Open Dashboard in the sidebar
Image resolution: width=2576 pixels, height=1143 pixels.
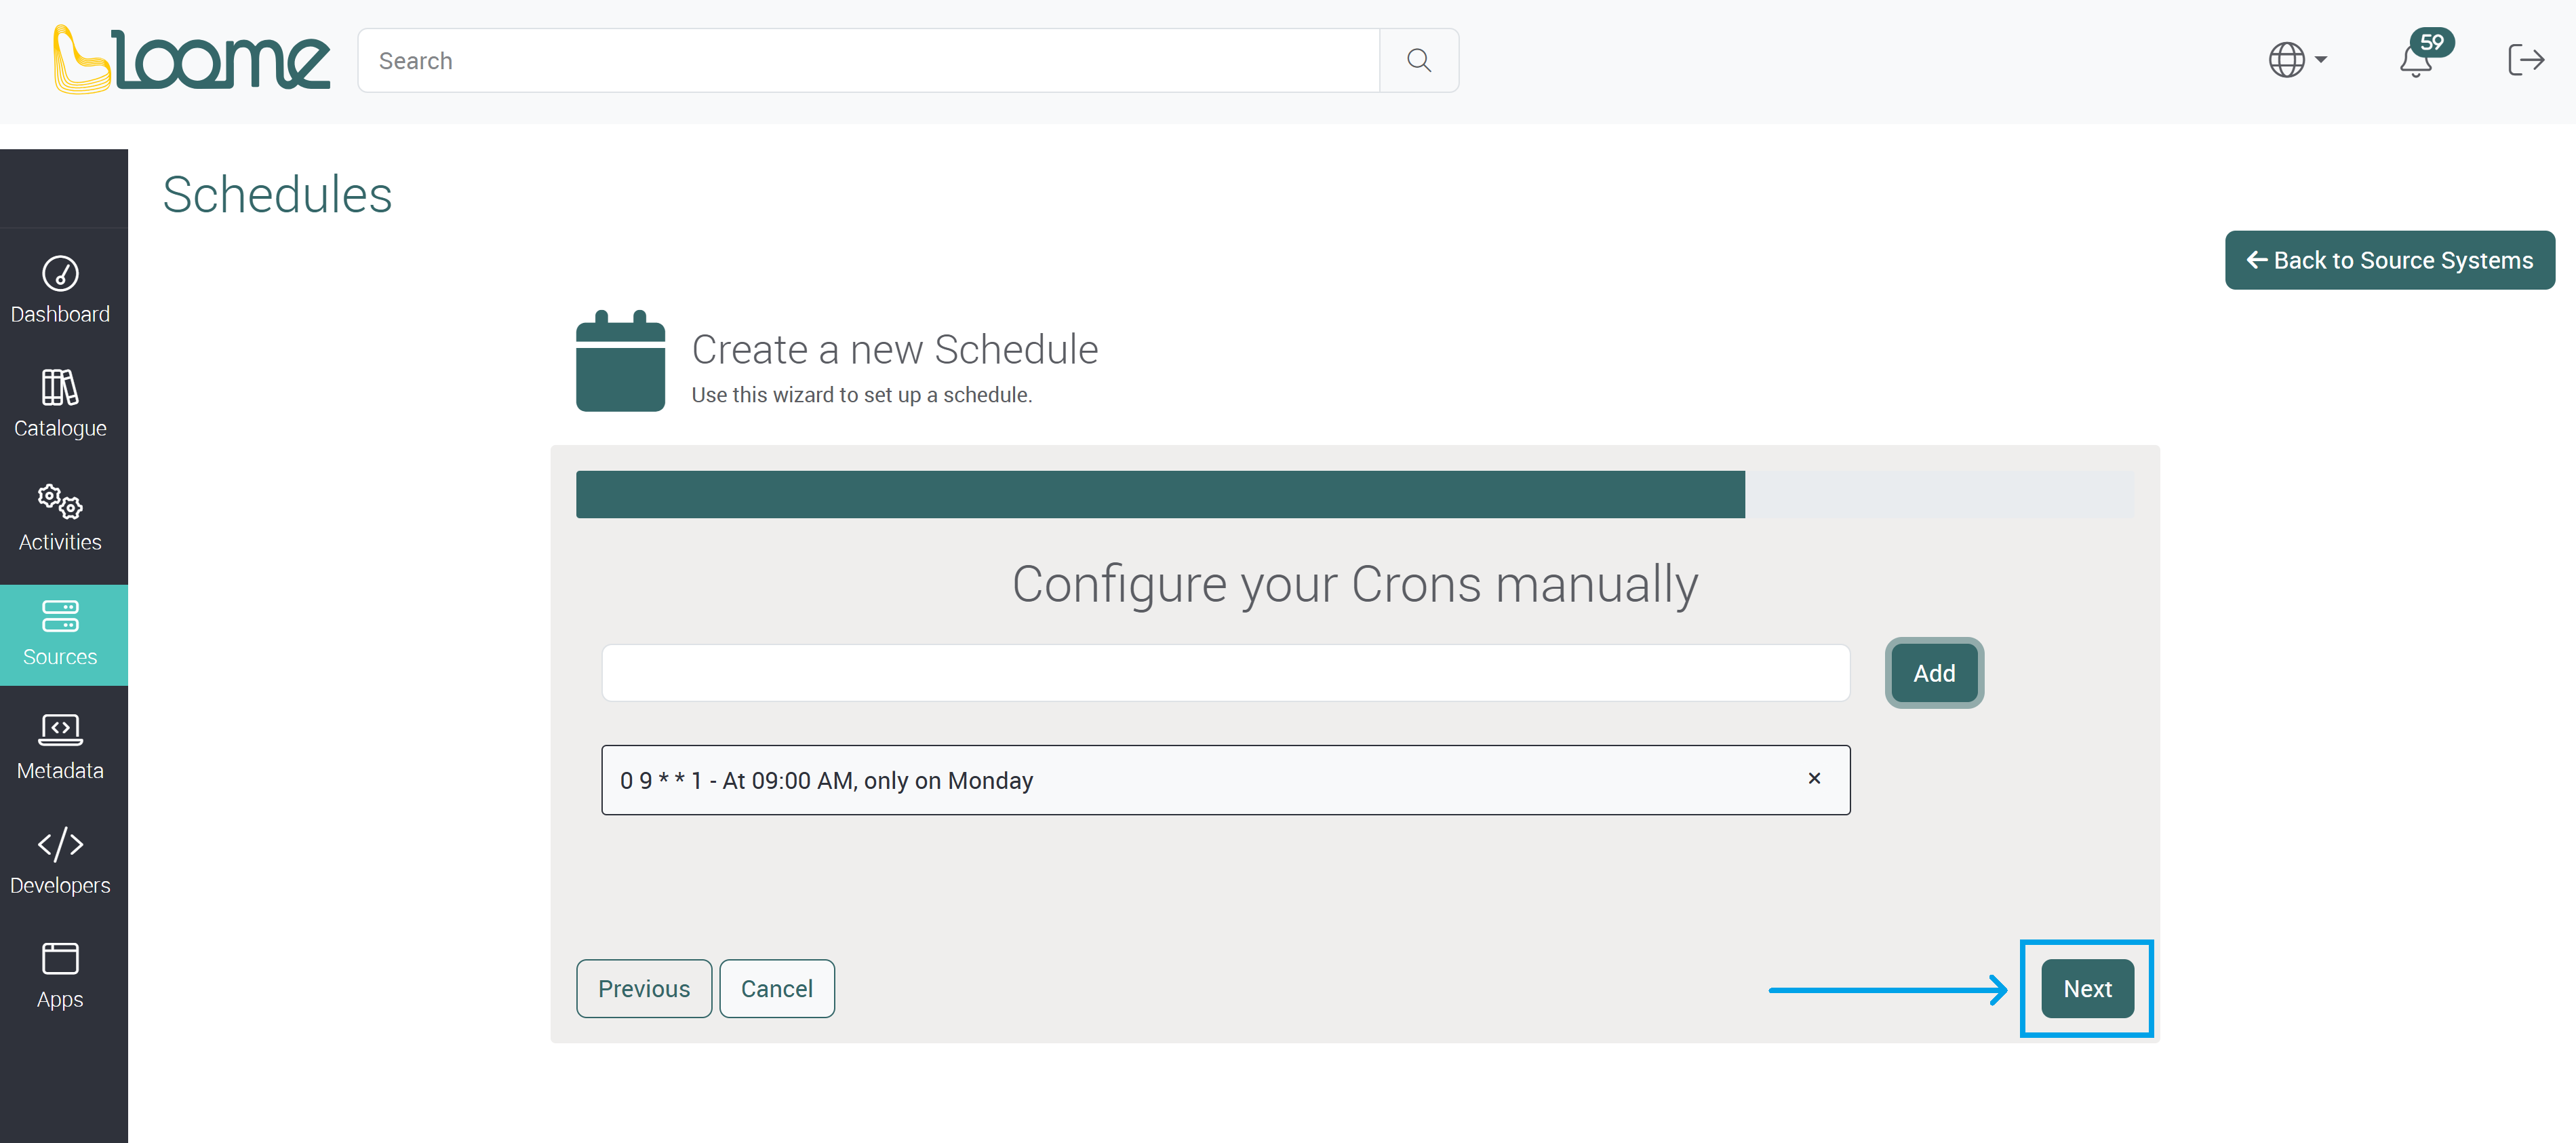click(61, 290)
